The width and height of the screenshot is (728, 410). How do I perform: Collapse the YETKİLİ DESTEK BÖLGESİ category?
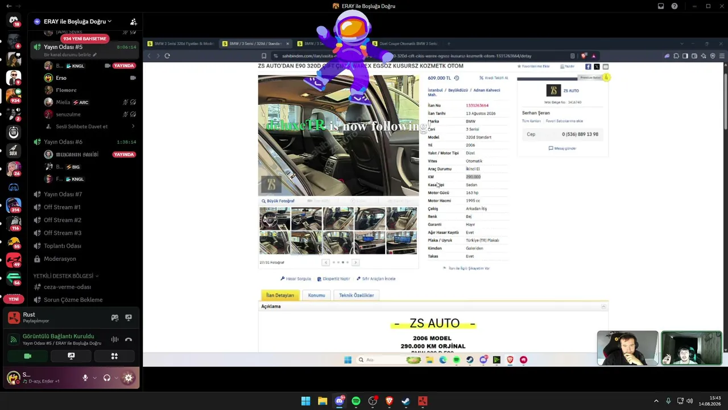coord(65,276)
